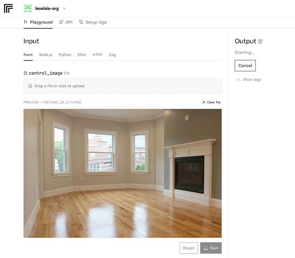295x258 pixels.
Task: Click the drop a file upload area
Action: pyautogui.click(x=122, y=86)
